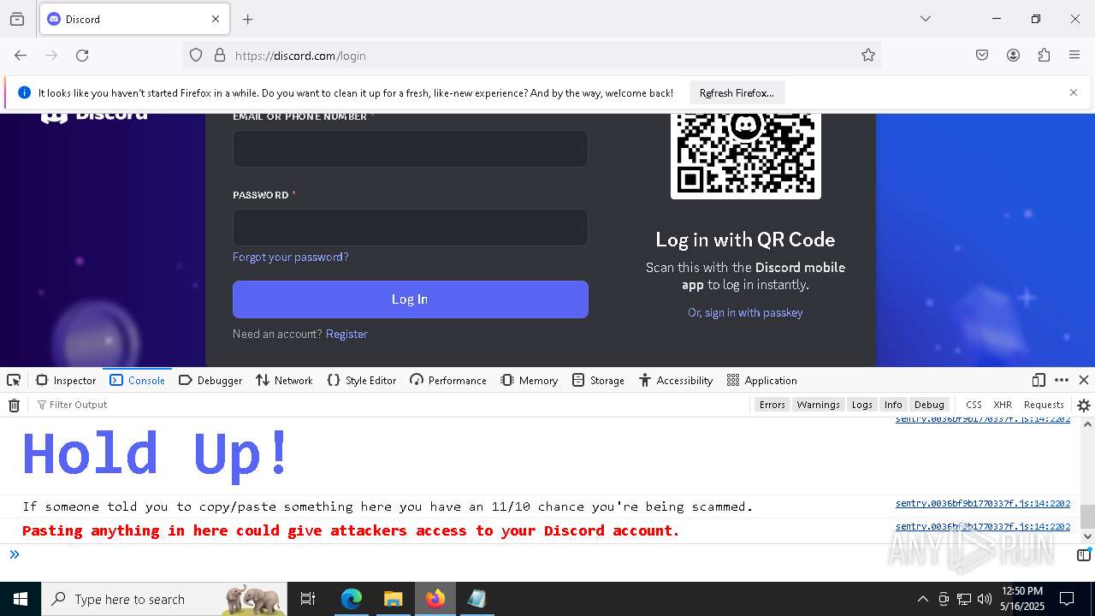Screen dimensions: 1095x616
Task: Open the Windows Start menu
Action: point(21,599)
